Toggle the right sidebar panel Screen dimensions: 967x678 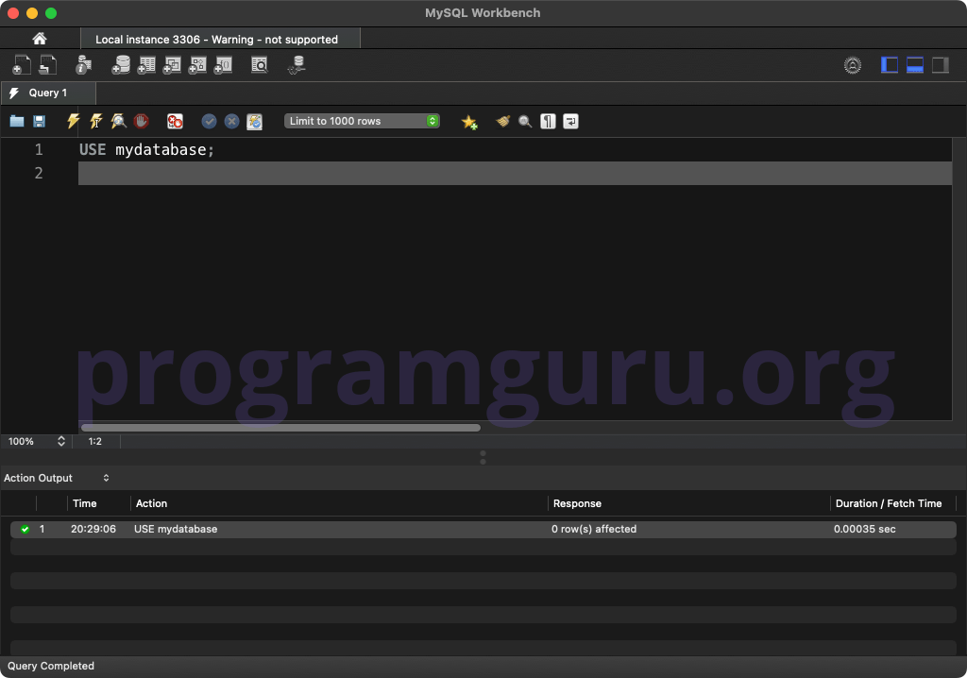(x=940, y=65)
